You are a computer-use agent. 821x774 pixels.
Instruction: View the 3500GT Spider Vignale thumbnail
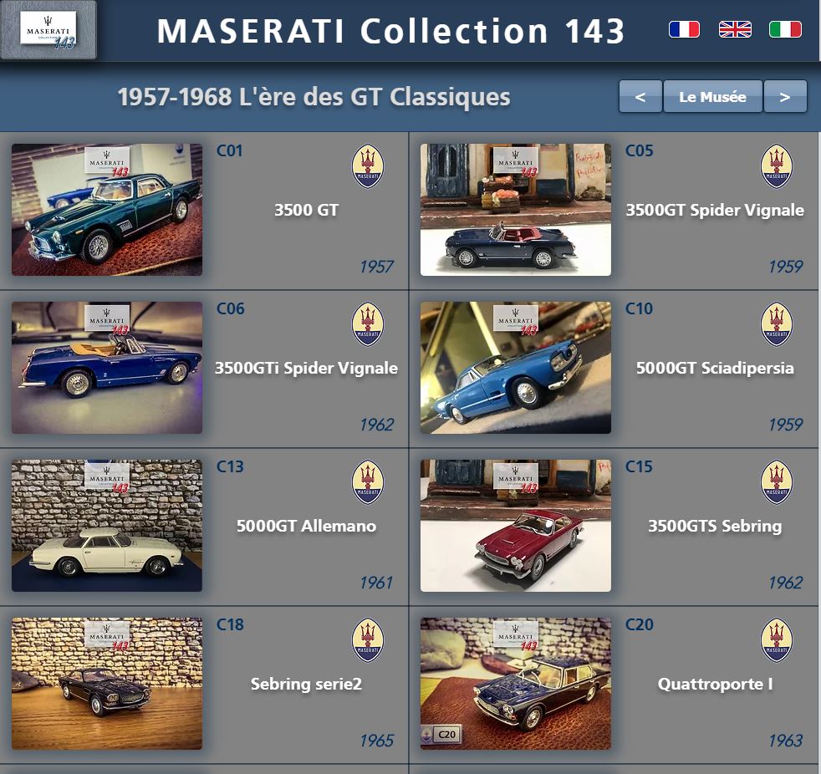click(515, 209)
